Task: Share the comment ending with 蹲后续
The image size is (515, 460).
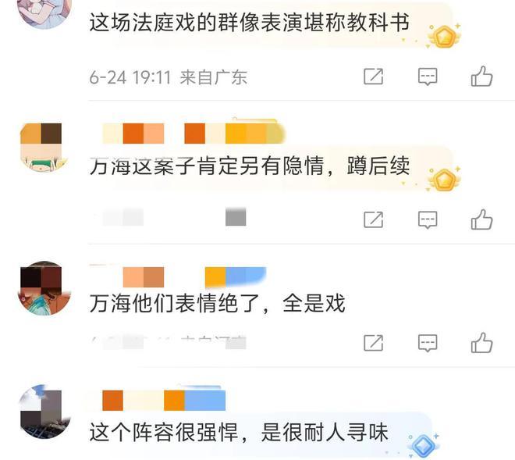Action: click(374, 219)
